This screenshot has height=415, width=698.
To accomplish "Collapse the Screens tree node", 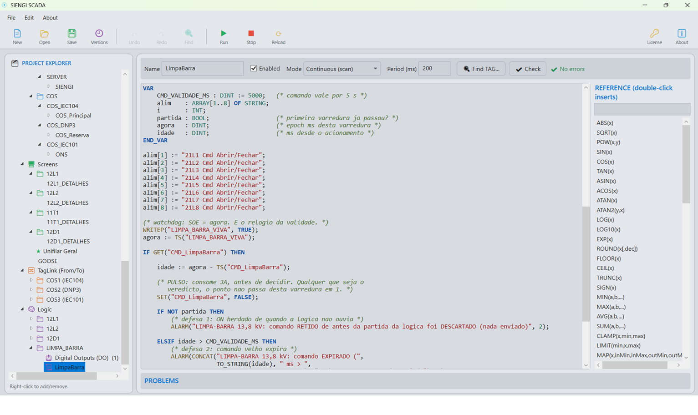I will (22, 164).
